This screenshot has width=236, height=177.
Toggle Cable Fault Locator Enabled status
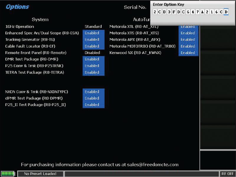pos(93,46)
